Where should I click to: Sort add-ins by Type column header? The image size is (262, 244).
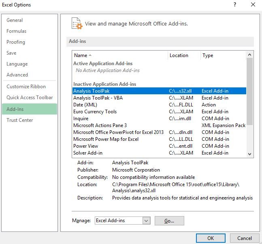tap(223, 55)
